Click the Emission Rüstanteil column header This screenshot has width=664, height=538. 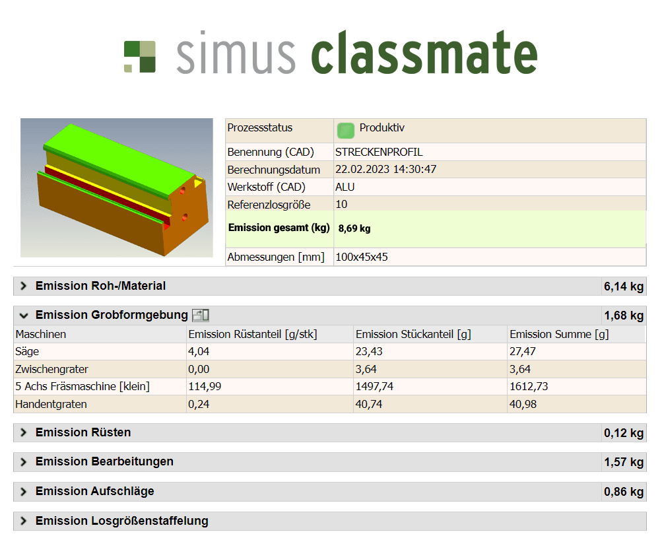click(x=253, y=334)
